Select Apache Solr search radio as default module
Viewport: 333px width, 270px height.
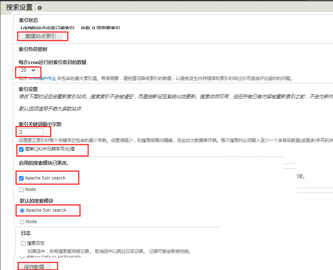point(22,210)
